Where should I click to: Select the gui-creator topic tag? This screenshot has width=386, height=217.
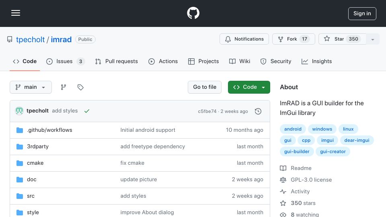pyautogui.click(x=333, y=151)
